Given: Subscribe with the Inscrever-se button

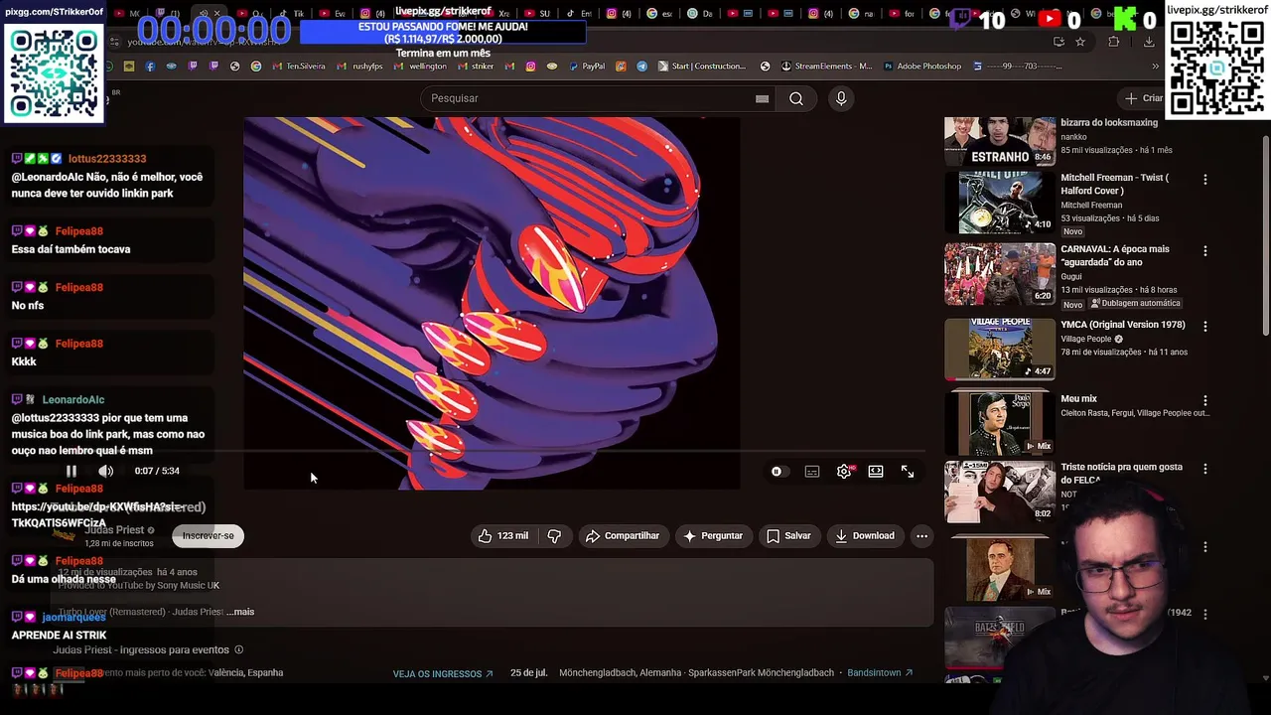Looking at the screenshot, I should tap(208, 536).
